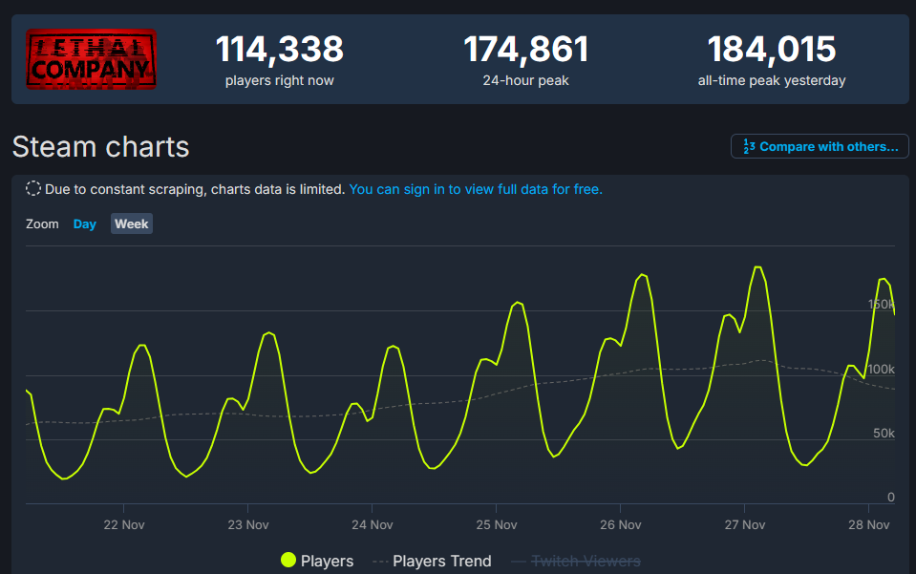Click the Steam charts heading
Image resolution: width=916 pixels, height=574 pixels.
(100, 146)
